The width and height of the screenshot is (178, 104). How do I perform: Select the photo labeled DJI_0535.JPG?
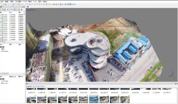[x=167, y=93]
